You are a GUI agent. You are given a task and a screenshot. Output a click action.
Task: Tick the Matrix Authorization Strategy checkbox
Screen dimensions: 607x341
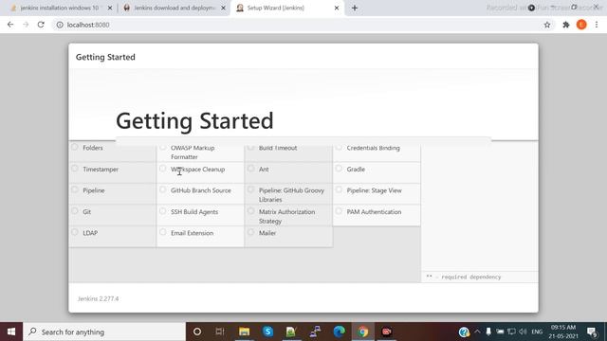click(250, 211)
